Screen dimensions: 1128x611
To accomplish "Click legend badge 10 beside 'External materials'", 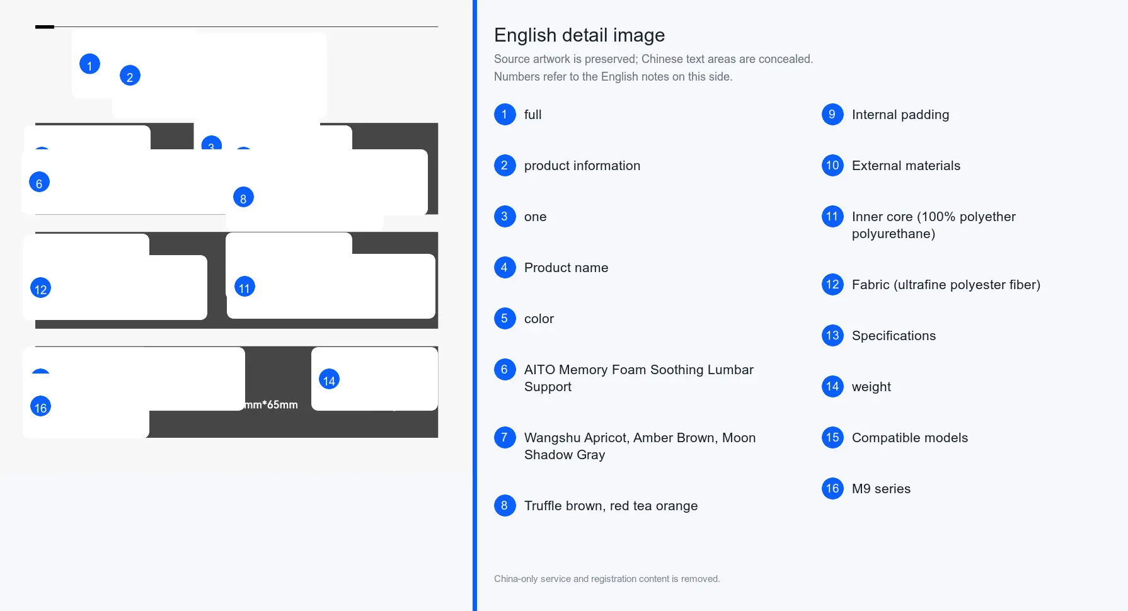I will pyautogui.click(x=832, y=165).
